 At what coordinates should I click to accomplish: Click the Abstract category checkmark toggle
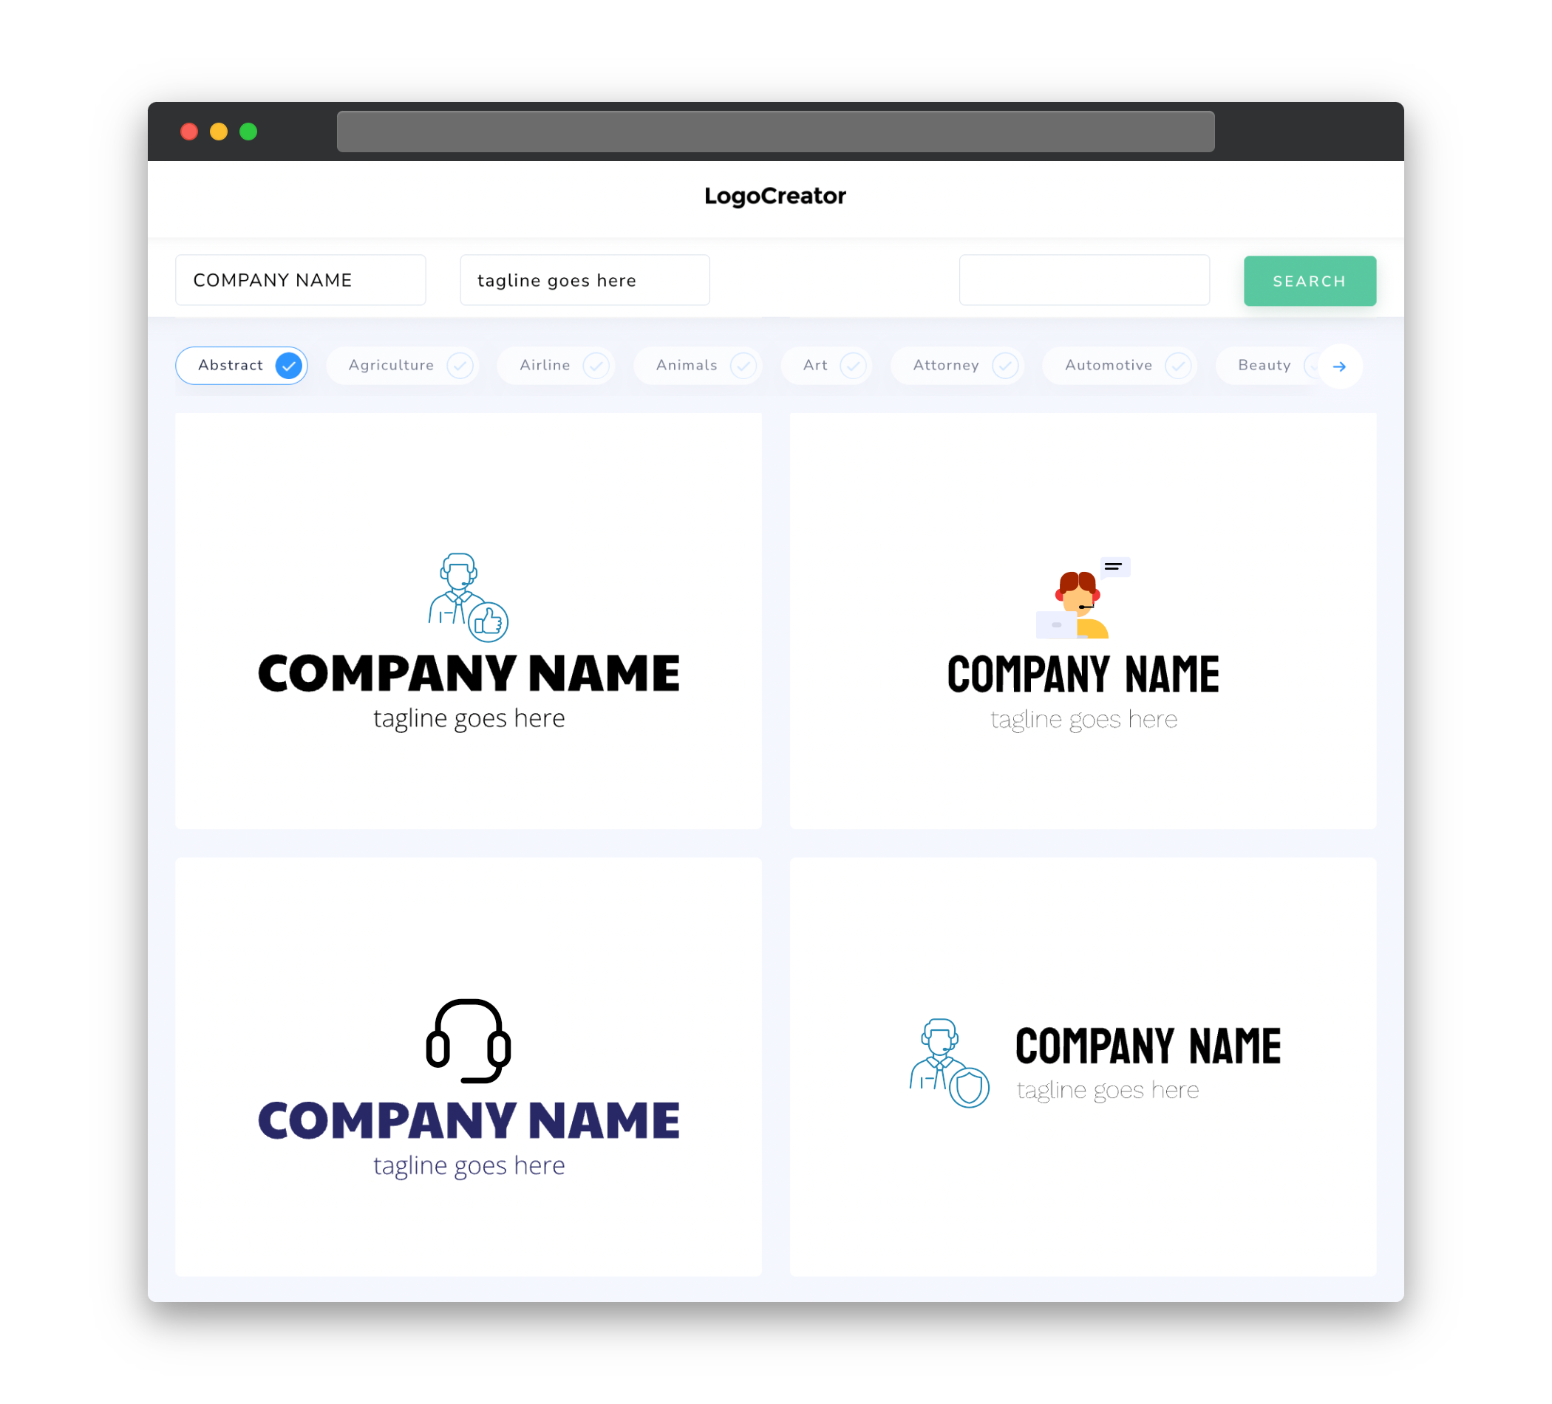pyautogui.click(x=289, y=365)
